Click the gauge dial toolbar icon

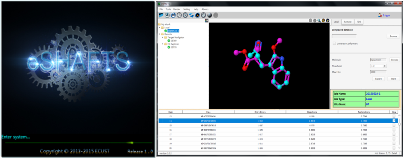(x=185, y=15)
